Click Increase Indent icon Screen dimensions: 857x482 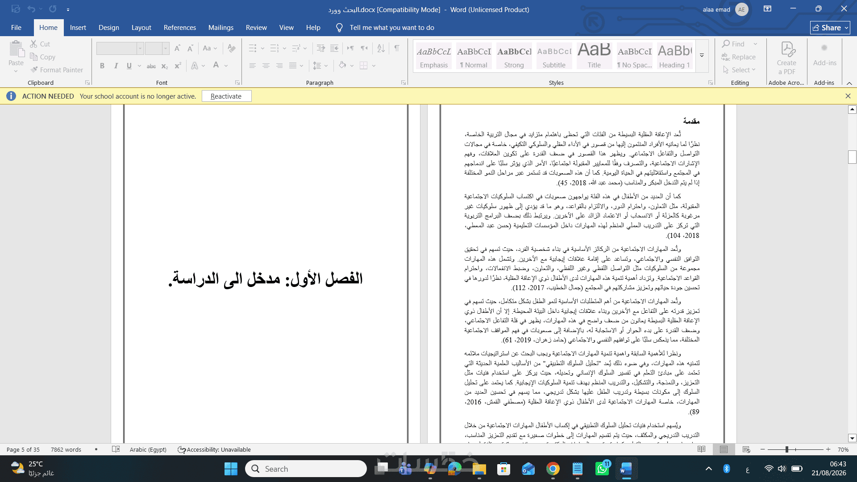click(x=335, y=48)
